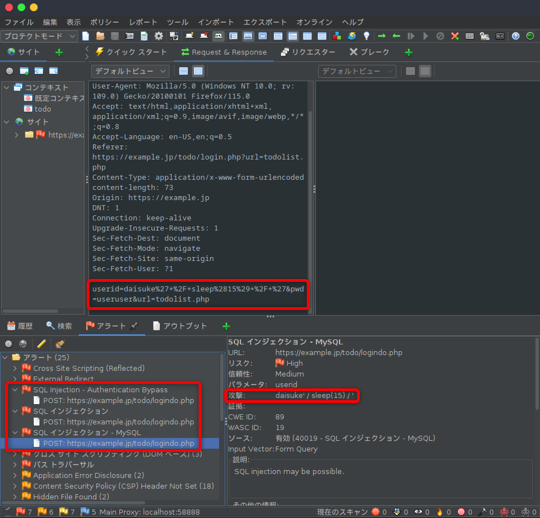The width and height of the screenshot is (540, 518).
Task: Open the ファイル menu
Action: pos(19,23)
